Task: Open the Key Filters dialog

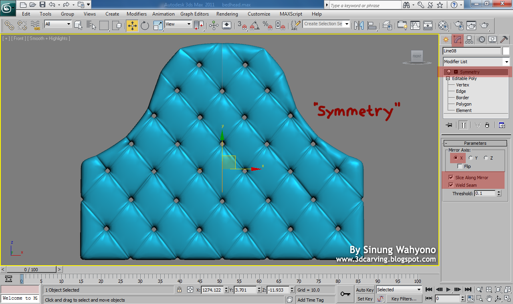Action: click(404, 299)
